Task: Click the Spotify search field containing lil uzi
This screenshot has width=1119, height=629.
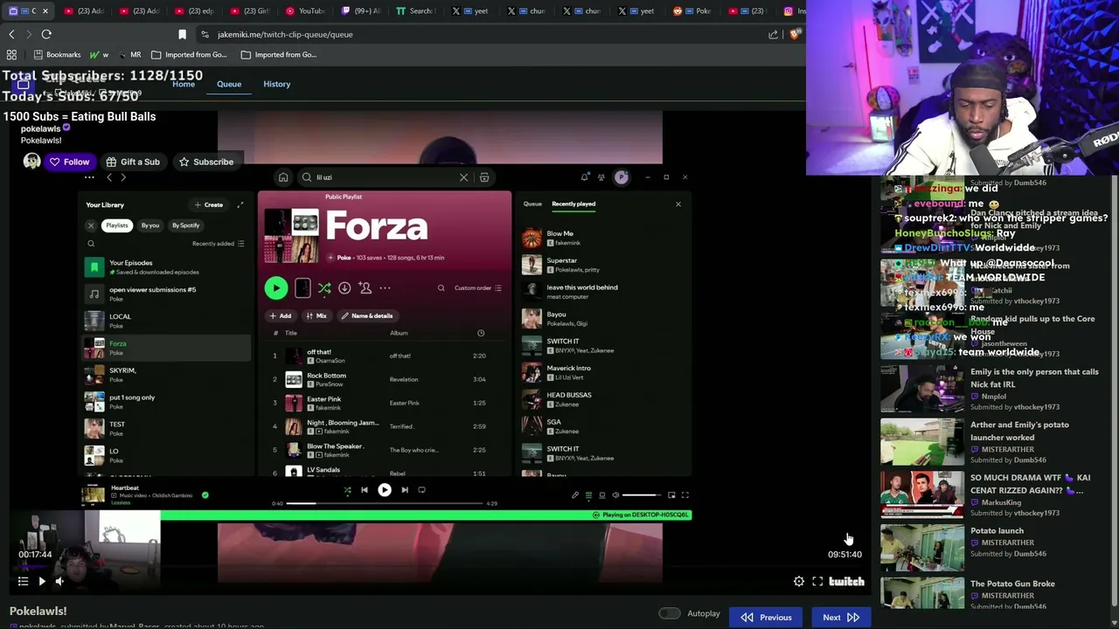Action: coord(385,177)
